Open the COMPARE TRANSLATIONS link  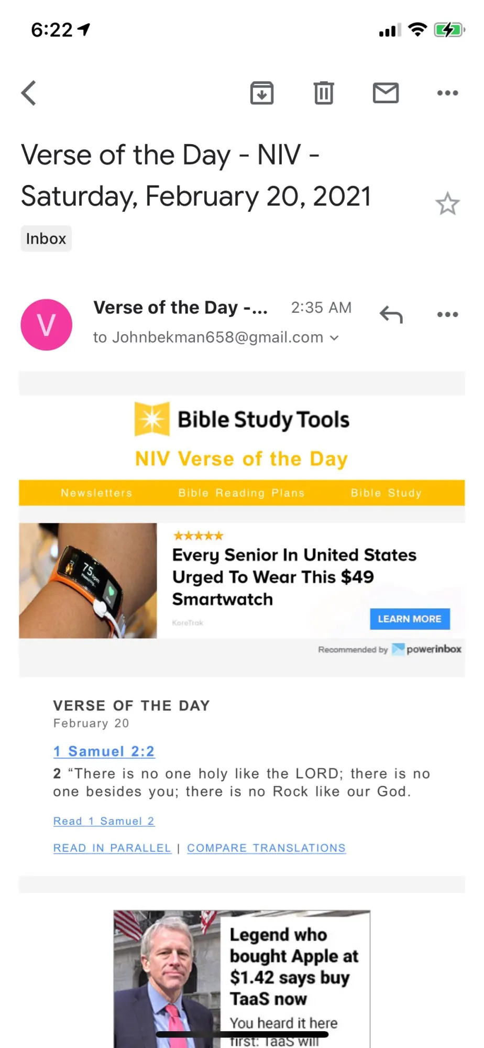coord(266,848)
